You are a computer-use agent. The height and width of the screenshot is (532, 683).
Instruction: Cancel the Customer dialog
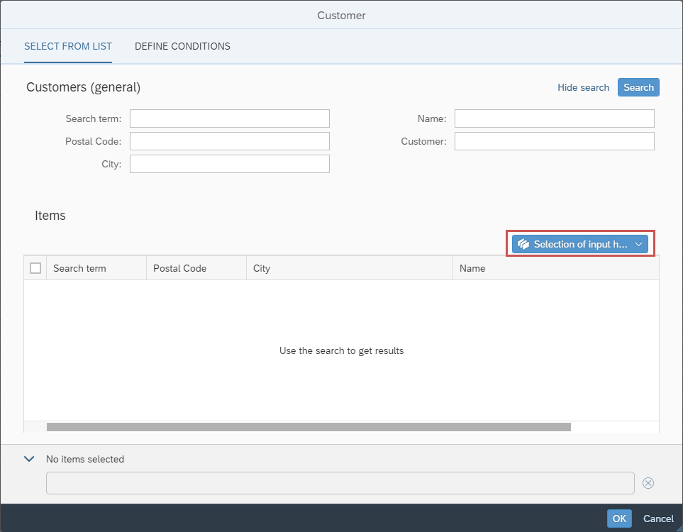[x=658, y=519]
